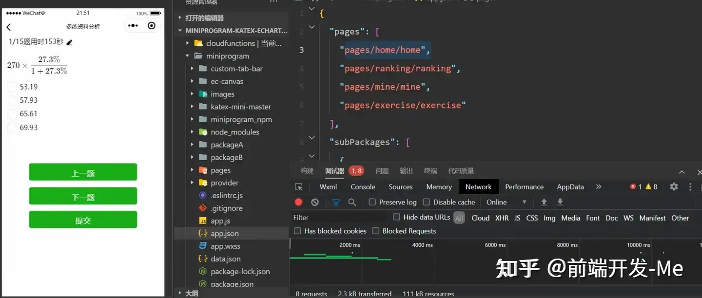Enable Preserve log checkbox
Viewport: 702px width, 298px height.
point(372,202)
